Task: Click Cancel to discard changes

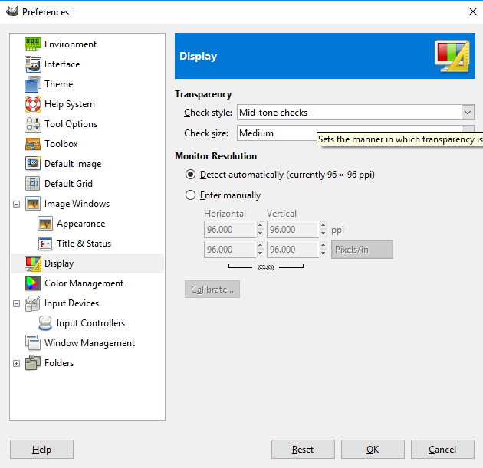Action: [x=442, y=449]
